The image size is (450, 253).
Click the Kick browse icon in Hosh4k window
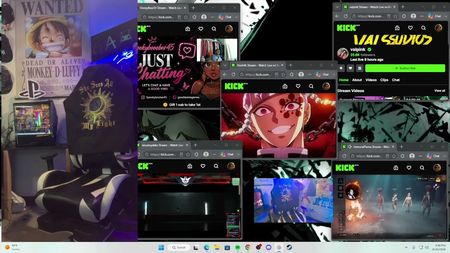click(285, 86)
